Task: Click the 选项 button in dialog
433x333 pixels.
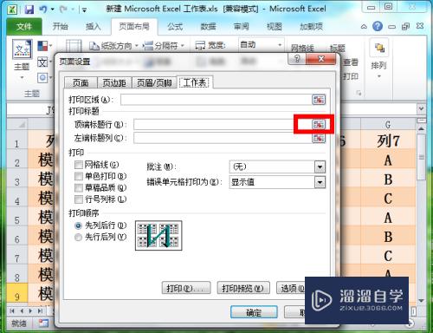Action: click(x=291, y=288)
